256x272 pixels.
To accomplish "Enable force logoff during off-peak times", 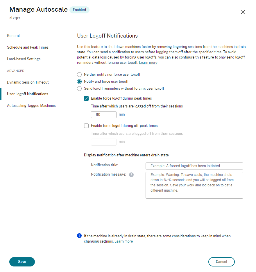I will [86, 126].
